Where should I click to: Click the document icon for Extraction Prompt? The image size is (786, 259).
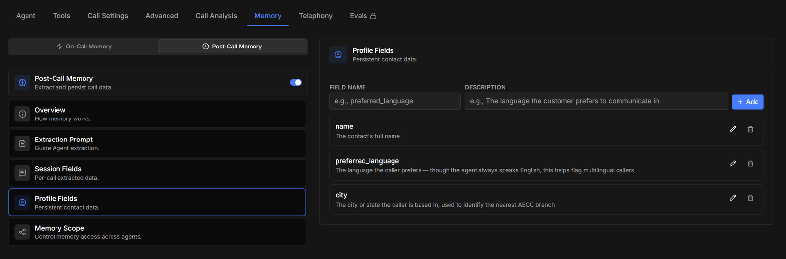[x=22, y=143]
